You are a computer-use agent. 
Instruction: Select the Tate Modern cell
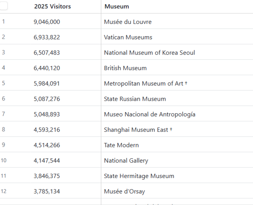coord(121,145)
